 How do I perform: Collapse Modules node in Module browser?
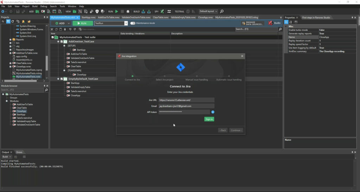click(7, 101)
